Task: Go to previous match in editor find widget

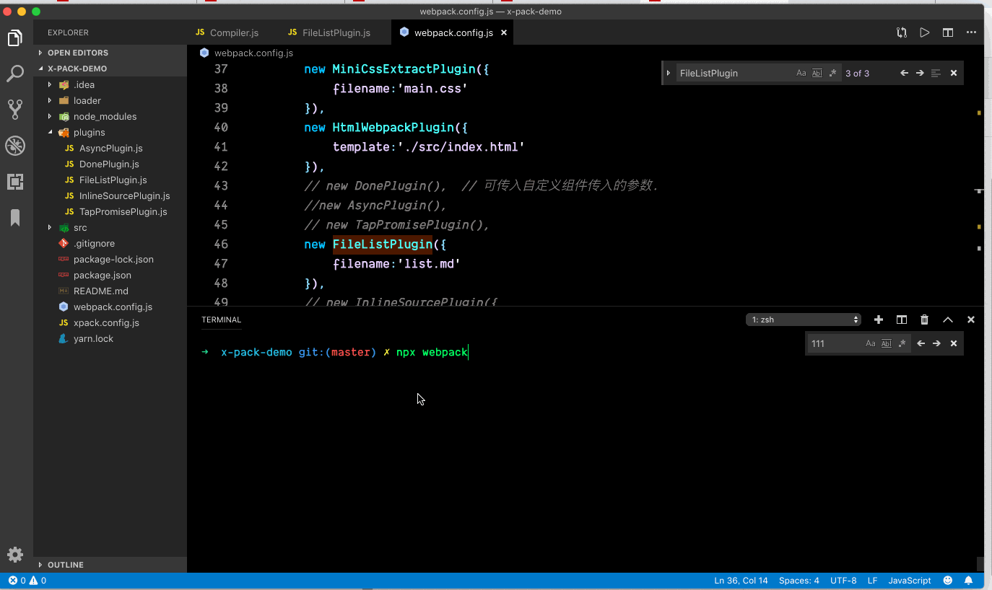Action: click(x=904, y=73)
